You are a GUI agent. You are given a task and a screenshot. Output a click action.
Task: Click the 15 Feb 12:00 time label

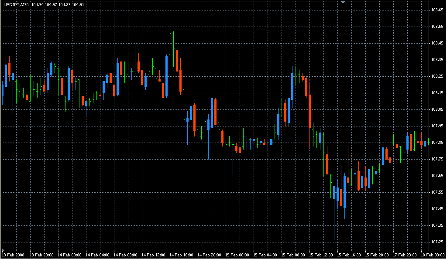[321, 255]
